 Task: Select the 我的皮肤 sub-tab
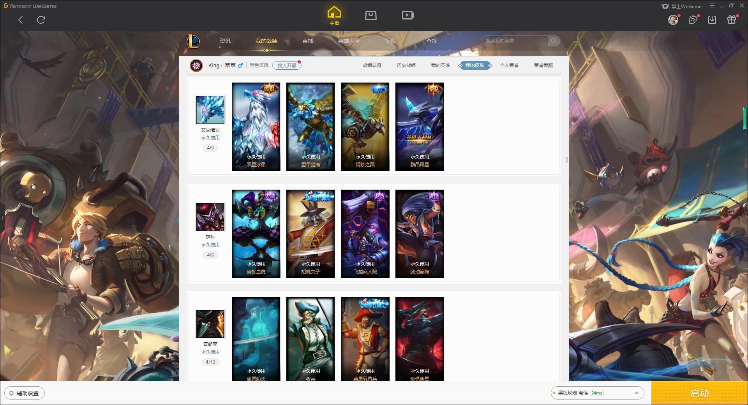pyautogui.click(x=475, y=65)
